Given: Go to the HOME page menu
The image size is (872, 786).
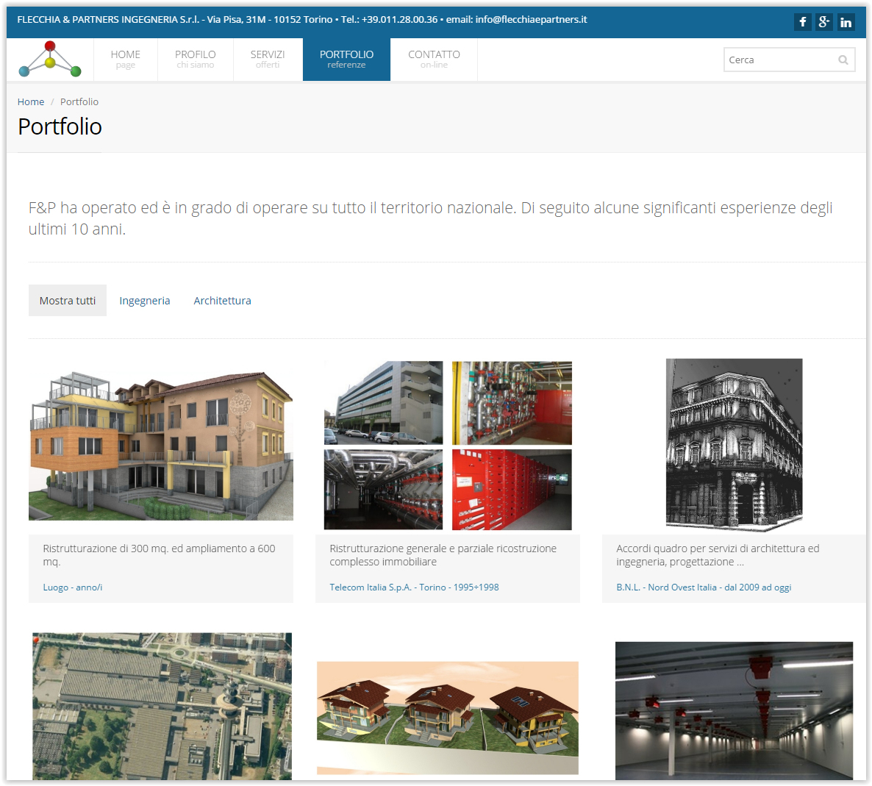Looking at the screenshot, I should pos(126,59).
